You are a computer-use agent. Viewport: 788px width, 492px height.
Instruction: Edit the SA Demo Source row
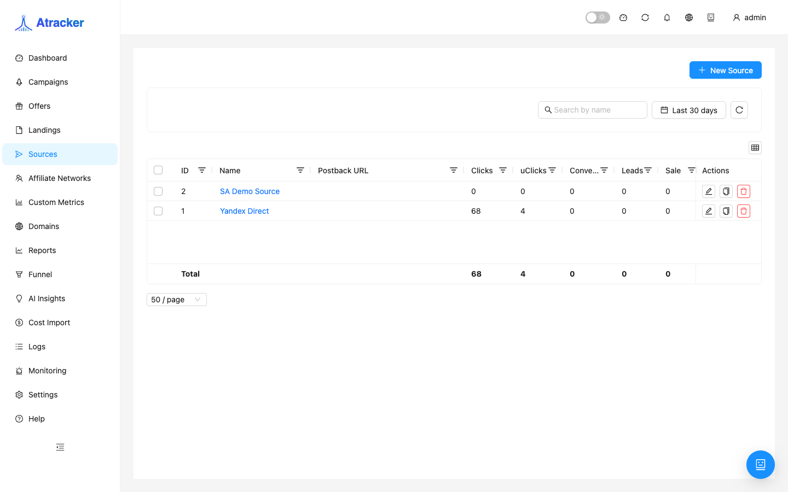point(709,191)
